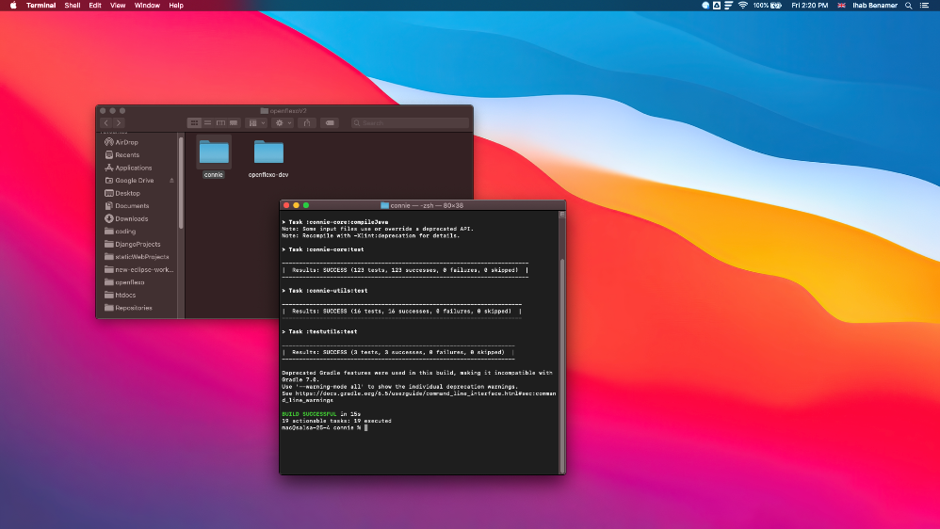Click the 123 tests results line
The width and height of the screenshot is (940, 529).
coord(405,270)
